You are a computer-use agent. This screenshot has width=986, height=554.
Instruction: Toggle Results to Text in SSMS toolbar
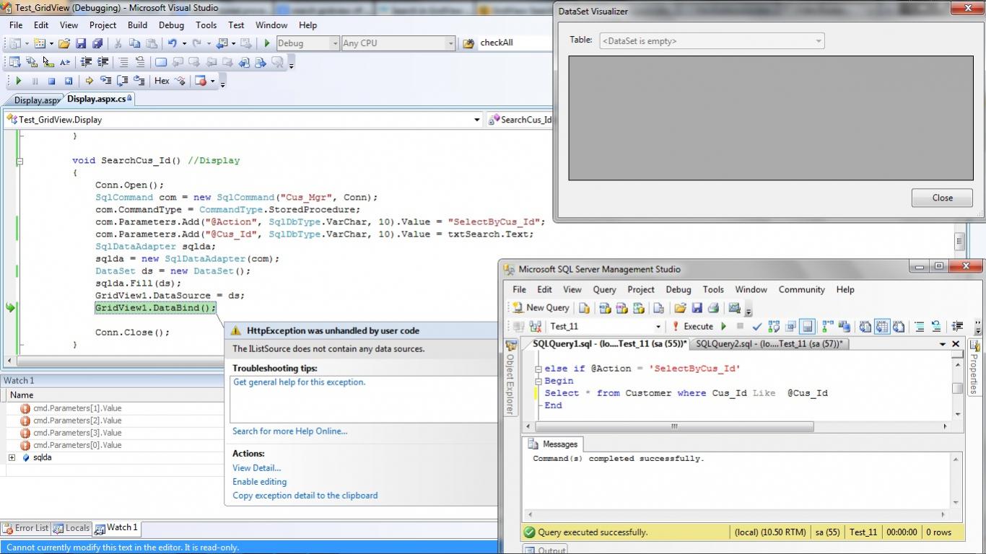tap(865, 327)
